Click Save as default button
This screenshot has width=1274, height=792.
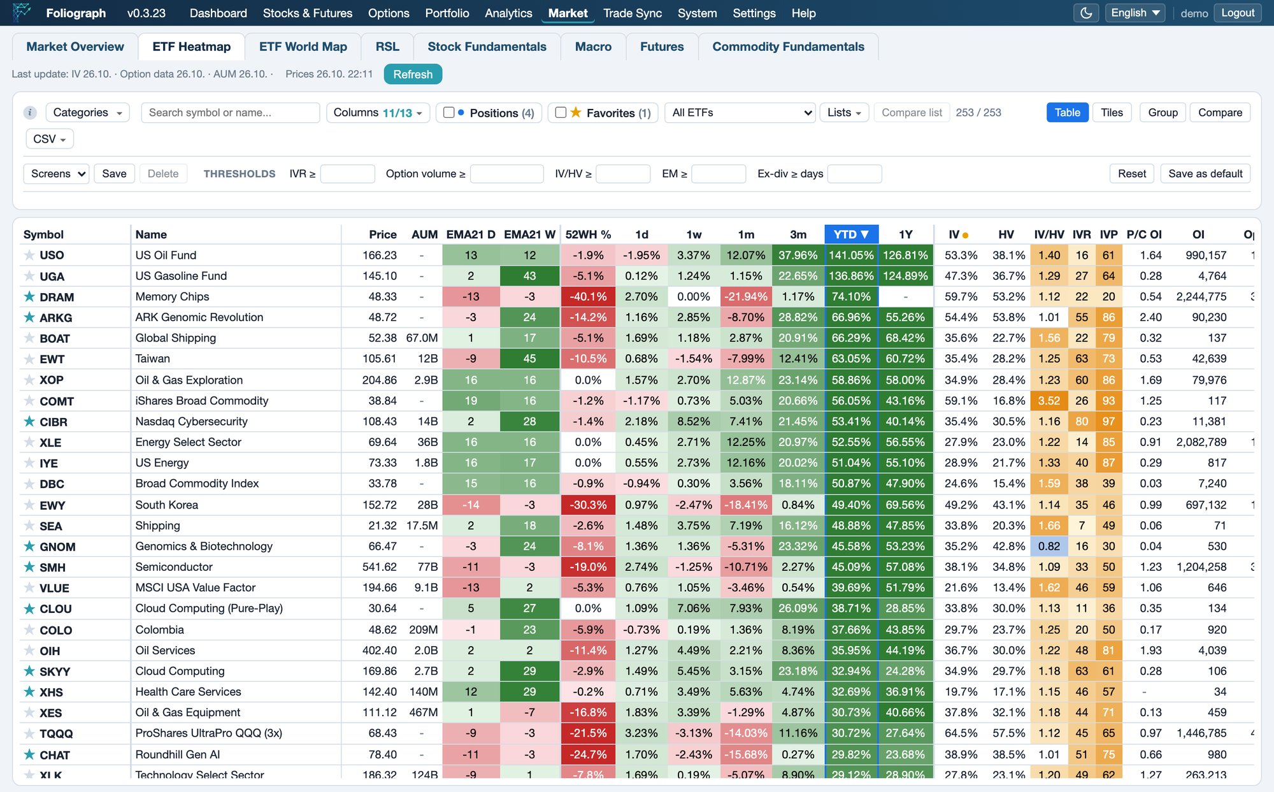click(1205, 174)
